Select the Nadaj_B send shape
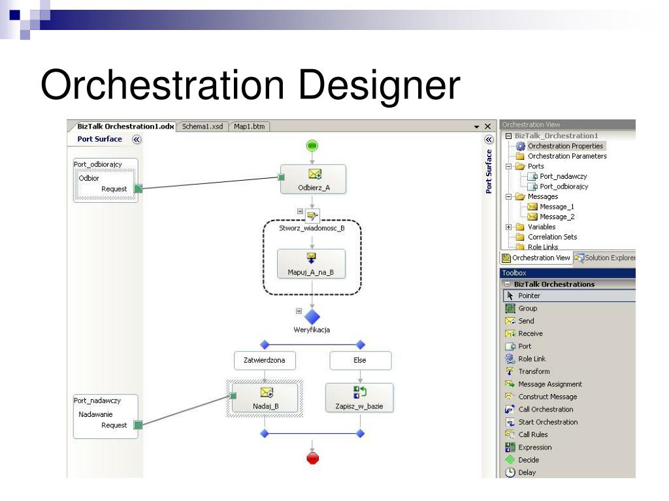669x501 pixels. (265, 398)
